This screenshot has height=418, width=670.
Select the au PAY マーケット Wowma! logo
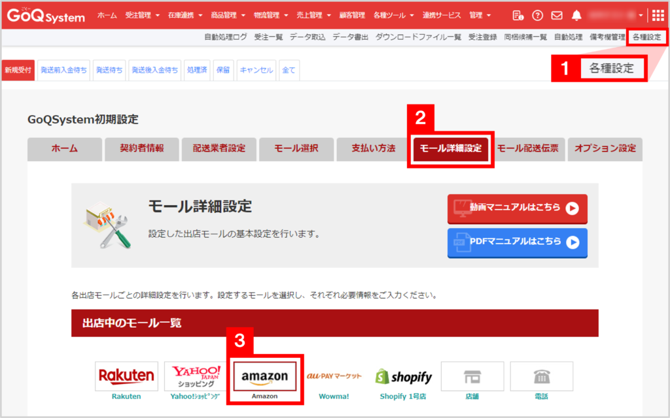click(336, 376)
